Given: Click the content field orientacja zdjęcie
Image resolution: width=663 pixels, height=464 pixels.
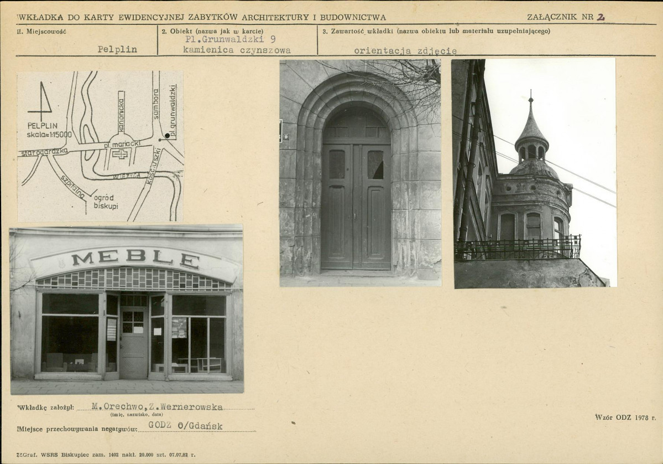Looking at the screenshot, I should [x=405, y=50].
